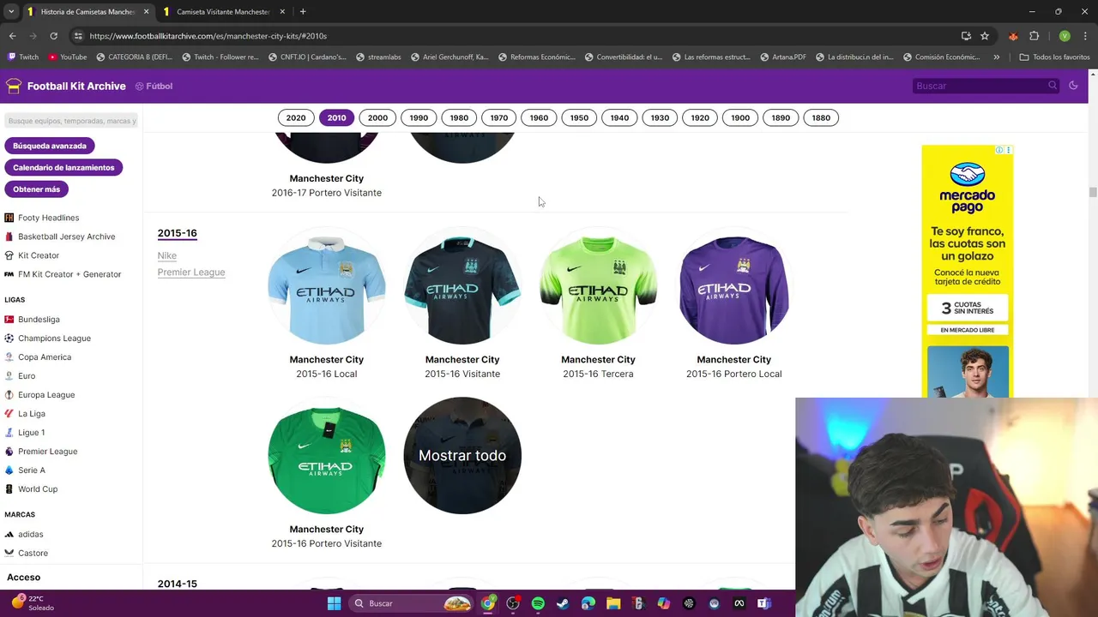
Task: Click the Serie A icon
Action: click(x=9, y=470)
